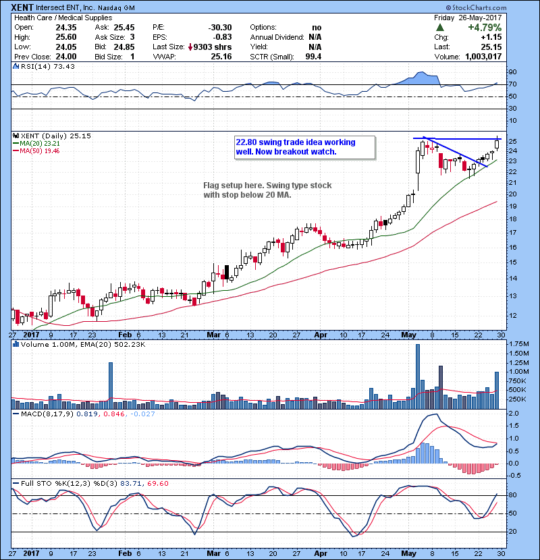Image resolution: width=540 pixels, height=560 pixels.
Task: Click the blue horizontal resistance line at 25
Action: (x=457, y=138)
